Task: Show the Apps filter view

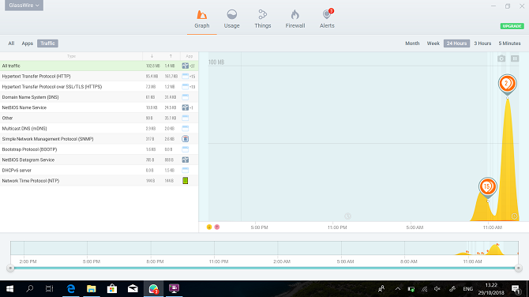Action: (28, 43)
